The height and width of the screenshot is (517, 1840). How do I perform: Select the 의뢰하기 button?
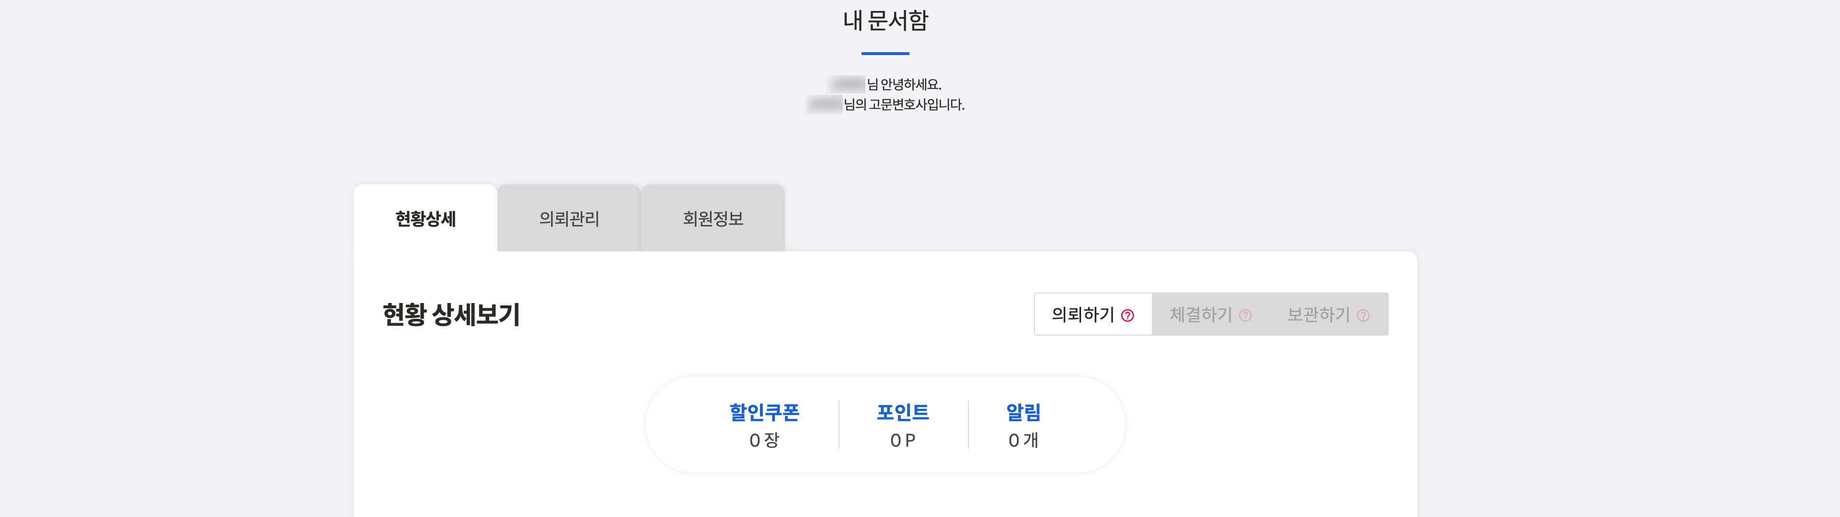click(x=1082, y=314)
